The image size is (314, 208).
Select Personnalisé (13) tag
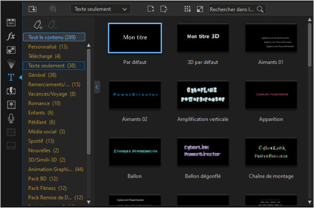click(x=48, y=47)
